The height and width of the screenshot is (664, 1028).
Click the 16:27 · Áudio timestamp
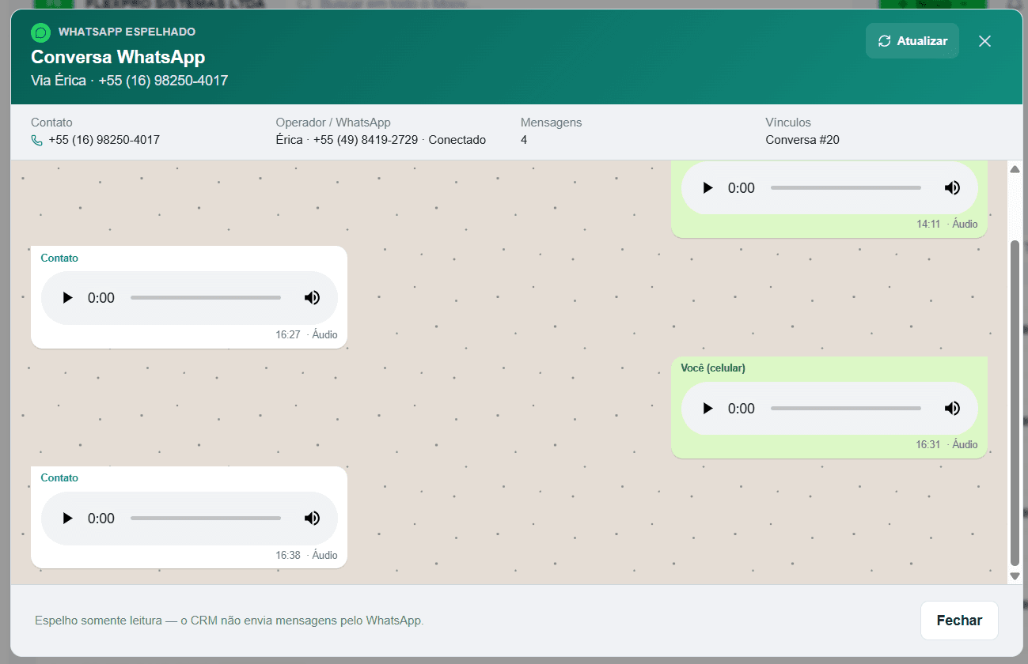tap(306, 334)
